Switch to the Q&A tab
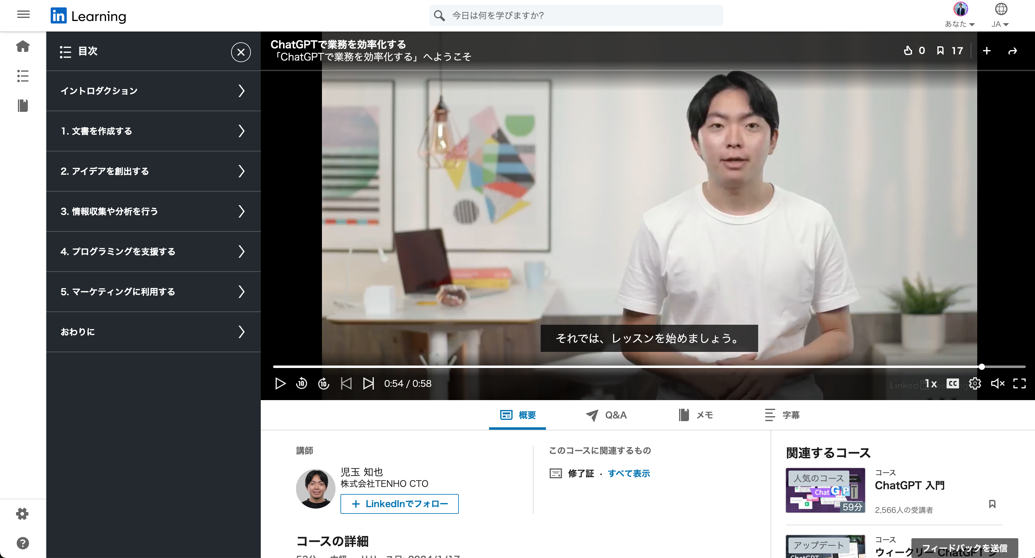 pos(606,415)
